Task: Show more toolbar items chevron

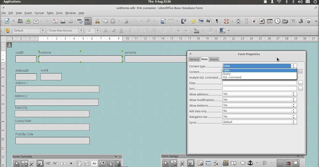Action: (316, 21)
